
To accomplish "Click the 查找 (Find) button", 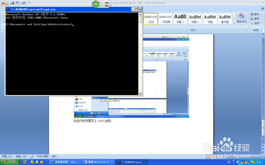I will coord(255,14).
